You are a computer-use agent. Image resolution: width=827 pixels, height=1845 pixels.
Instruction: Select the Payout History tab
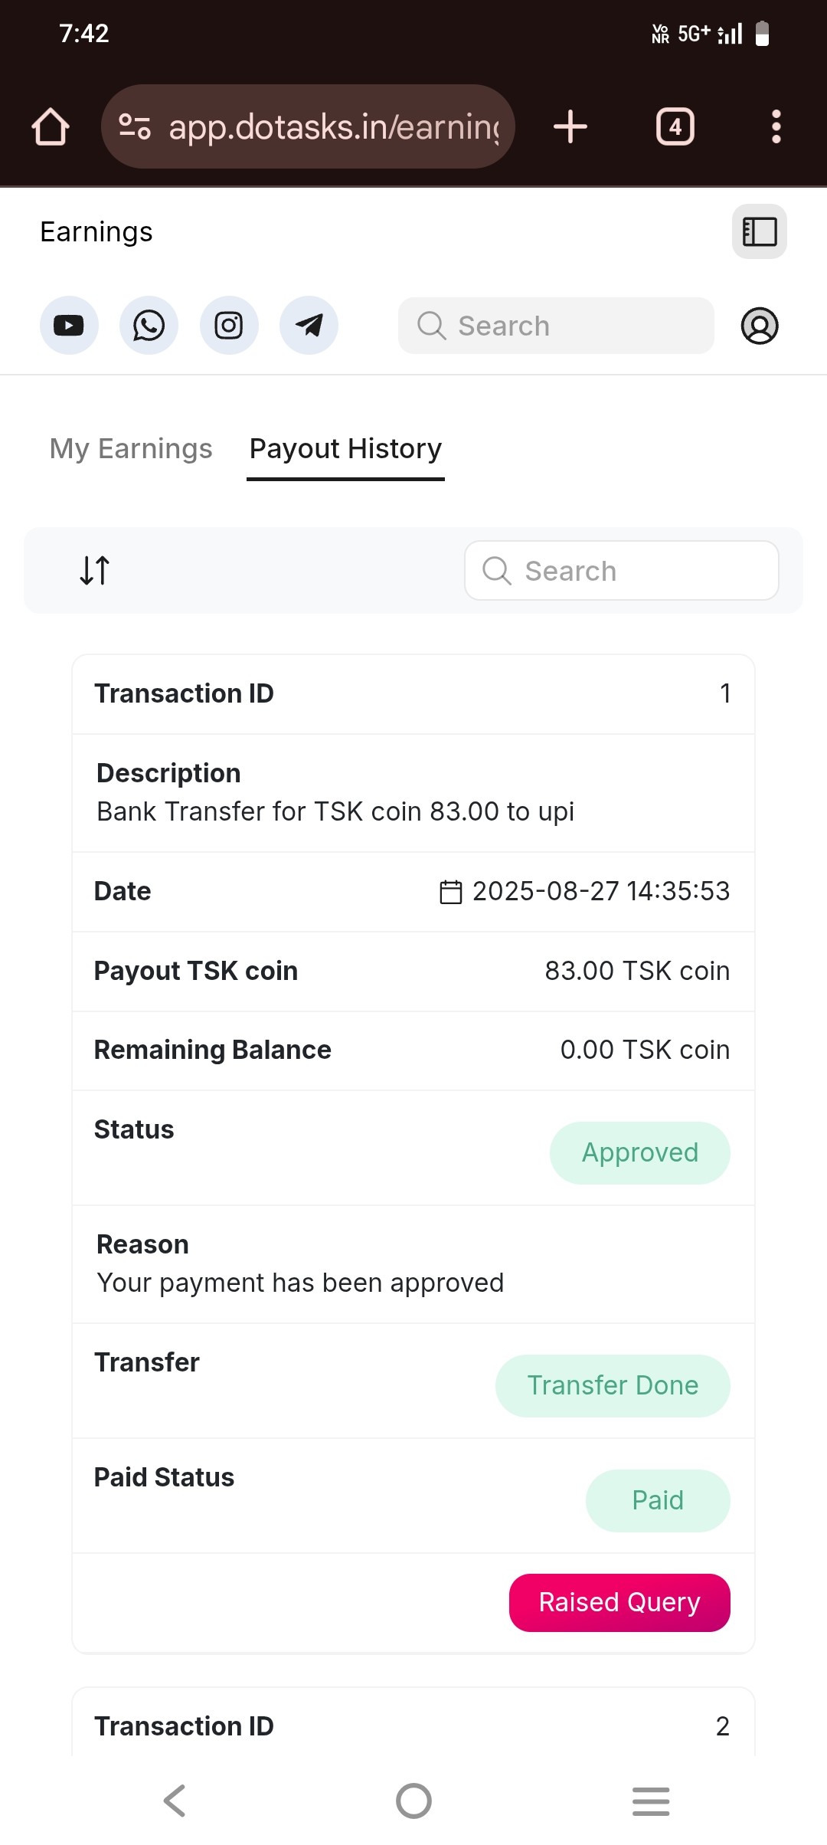[345, 449]
